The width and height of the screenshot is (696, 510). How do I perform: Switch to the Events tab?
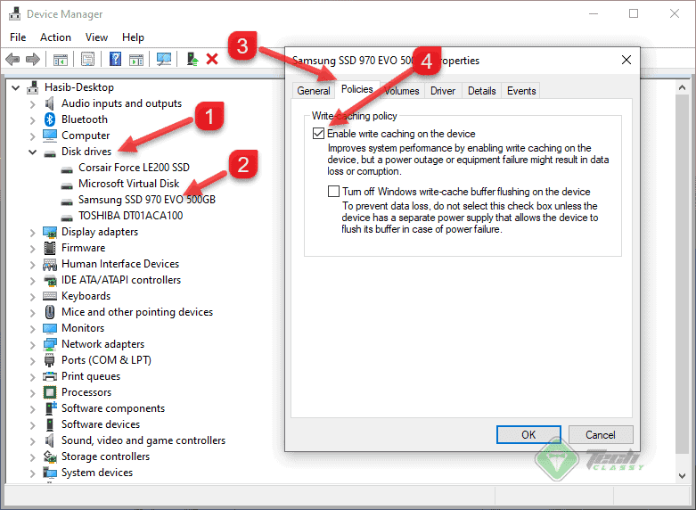(x=521, y=91)
